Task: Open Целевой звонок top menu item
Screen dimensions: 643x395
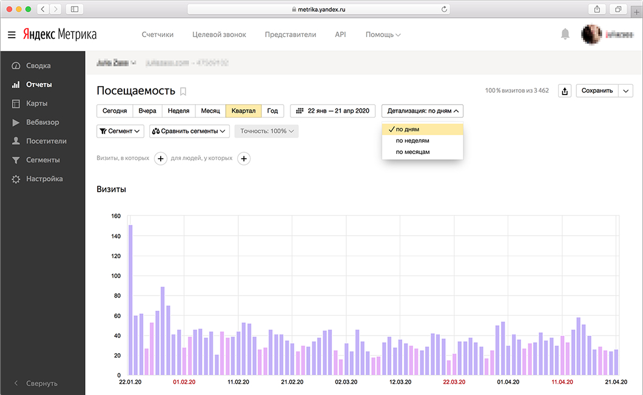Action: click(x=219, y=35)
